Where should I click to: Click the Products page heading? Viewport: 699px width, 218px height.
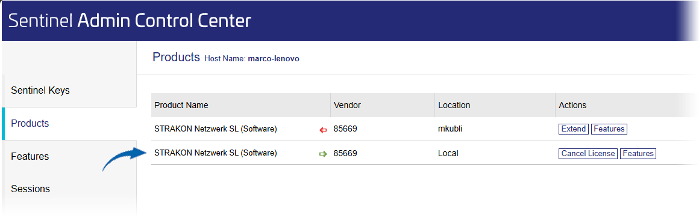(x=176, y=57)
